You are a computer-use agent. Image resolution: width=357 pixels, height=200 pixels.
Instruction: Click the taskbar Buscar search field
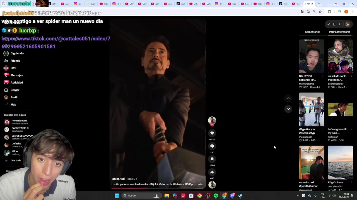click(x=141, y=196)
